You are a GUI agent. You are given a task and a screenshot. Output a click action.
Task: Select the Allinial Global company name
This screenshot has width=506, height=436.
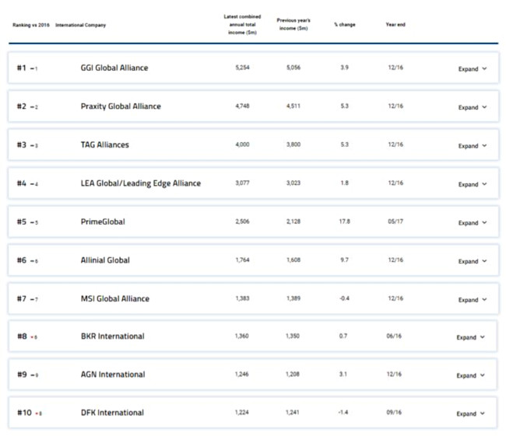point(105,260)
